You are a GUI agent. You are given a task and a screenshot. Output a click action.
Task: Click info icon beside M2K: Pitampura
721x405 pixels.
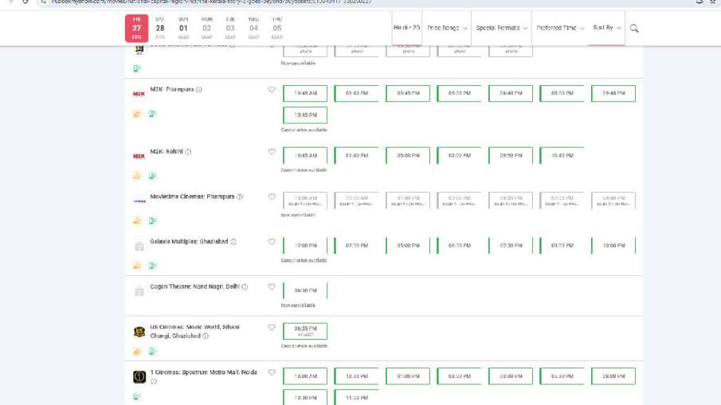(199, 90)
